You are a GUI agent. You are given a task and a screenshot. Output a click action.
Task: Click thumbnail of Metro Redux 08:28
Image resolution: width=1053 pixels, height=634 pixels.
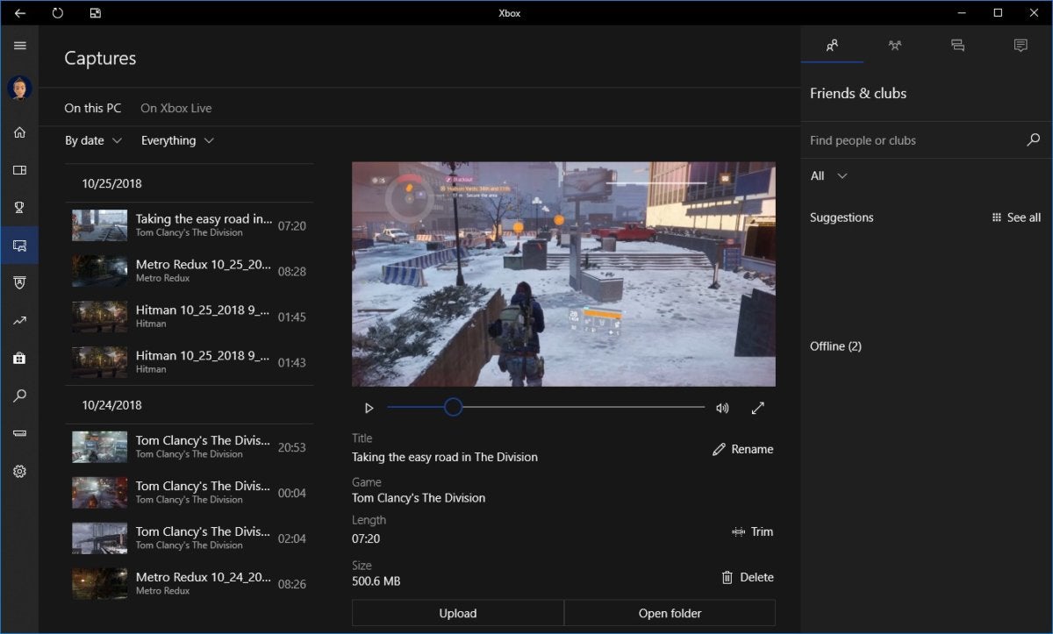tap(100, 271)
